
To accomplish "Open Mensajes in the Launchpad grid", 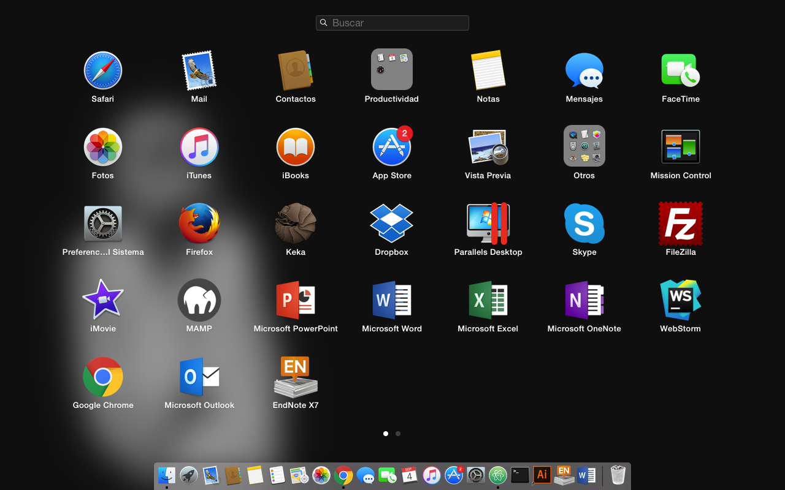I will (x=584, y=70).
